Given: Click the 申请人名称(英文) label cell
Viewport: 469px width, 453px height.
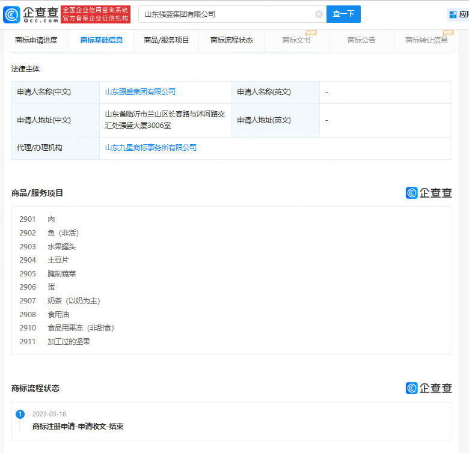Looking at the screenshot, I should pyautogui.click(x=275, y=92).
